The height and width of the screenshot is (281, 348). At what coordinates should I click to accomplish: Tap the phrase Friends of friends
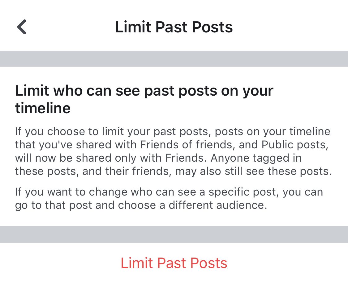(184, 145)
